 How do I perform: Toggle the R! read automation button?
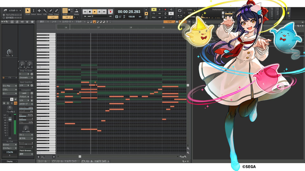pyautogui.click(x=171, y=14)
